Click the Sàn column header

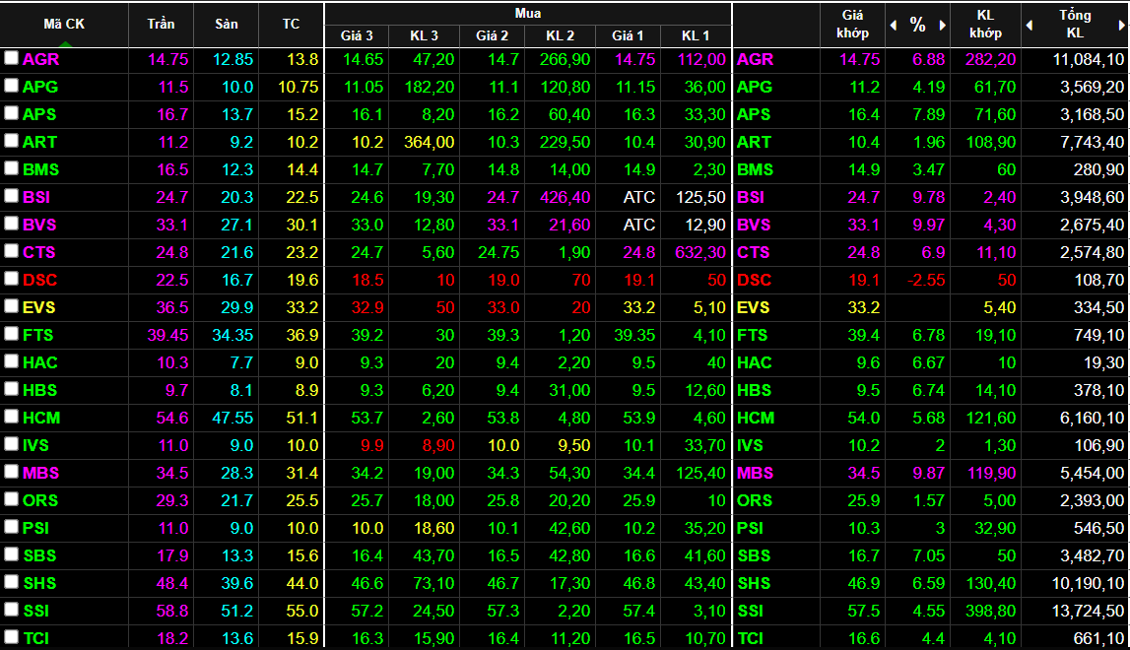pos(226,24)
